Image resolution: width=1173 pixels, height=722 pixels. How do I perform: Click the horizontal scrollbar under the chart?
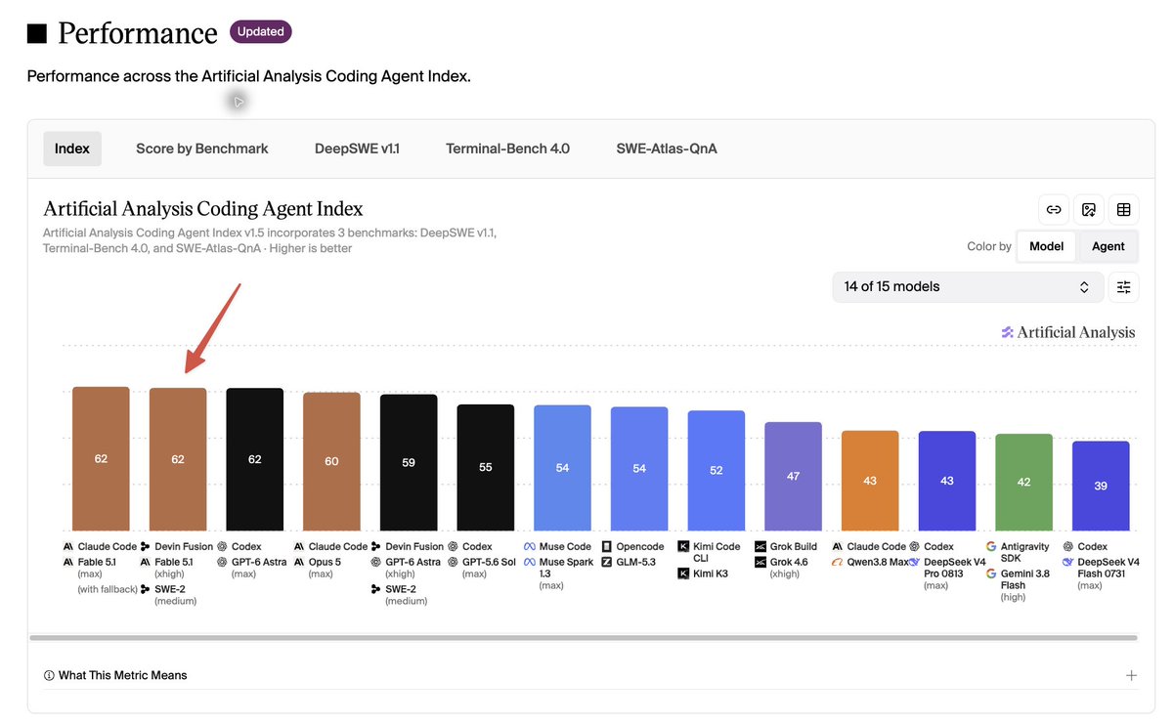(584, 638)
